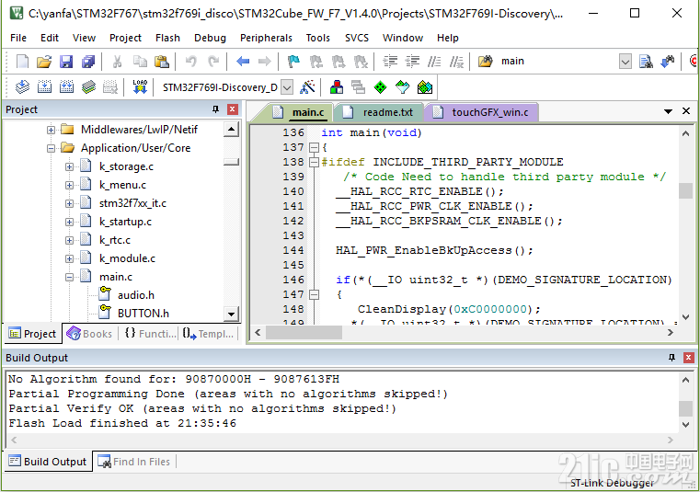700x492 pixels.
Task: Open the Project menu
Action: [x=125, y=38]
